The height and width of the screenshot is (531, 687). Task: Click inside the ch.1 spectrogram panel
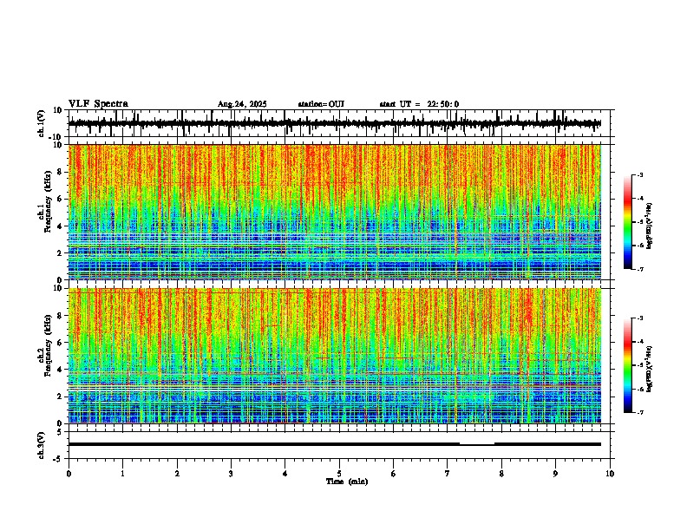[335, 212]
